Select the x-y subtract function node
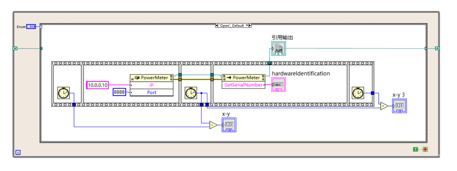The image size is (457, 171). coord(213,125)
